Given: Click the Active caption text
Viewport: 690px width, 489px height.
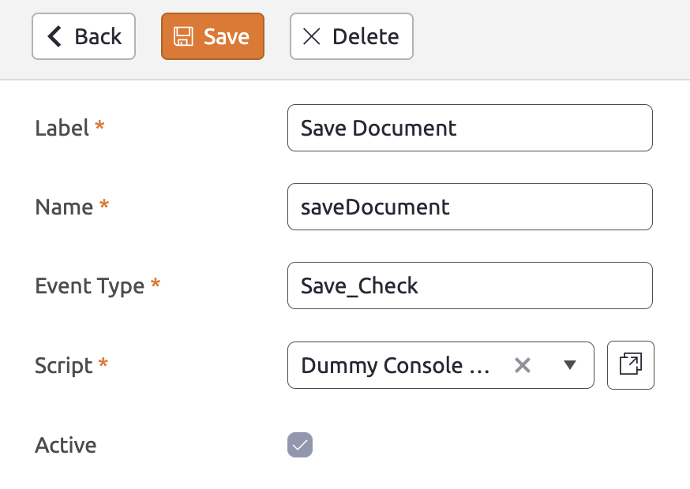Looking at the screenshot, I should [66, 445].
